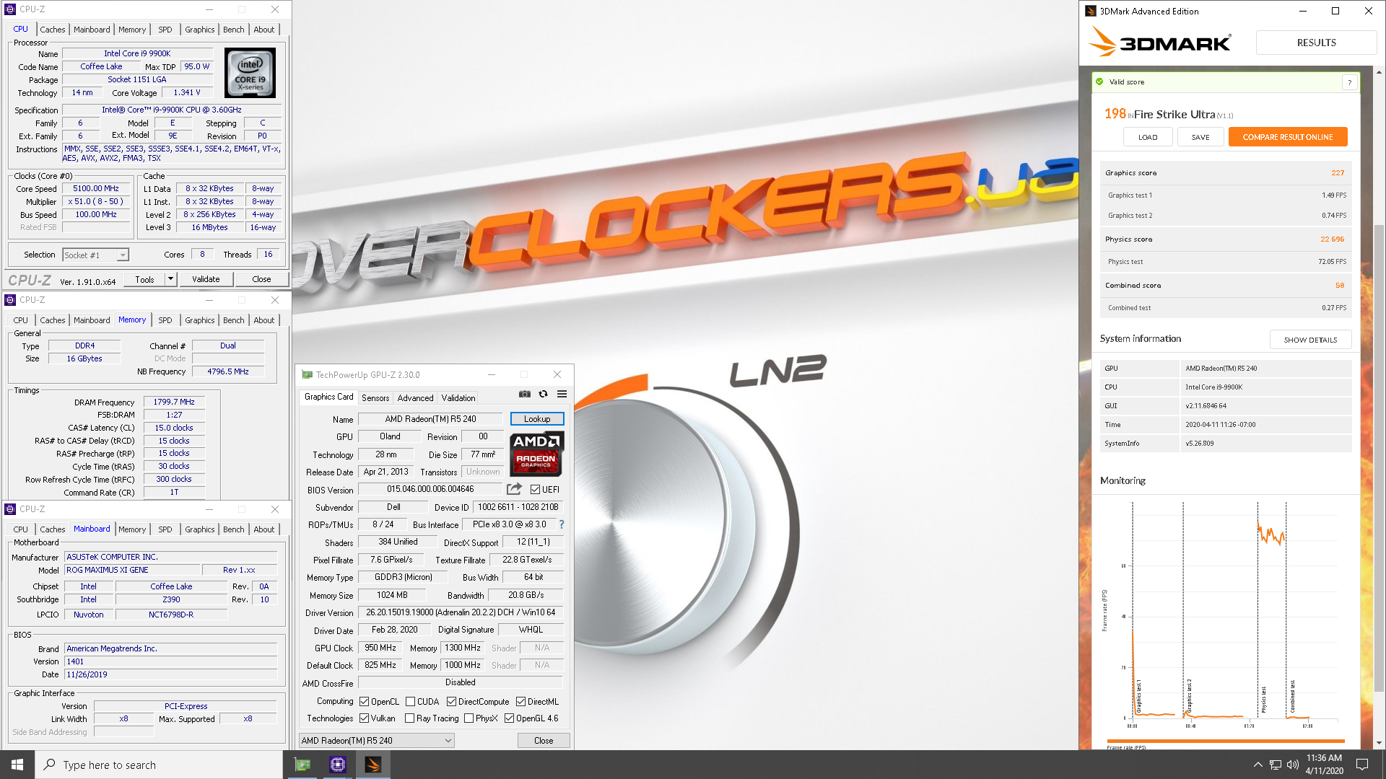Switch to GPU-Z Sensors tab
The image size is (1386, 779).
click(x=375, y=398)
